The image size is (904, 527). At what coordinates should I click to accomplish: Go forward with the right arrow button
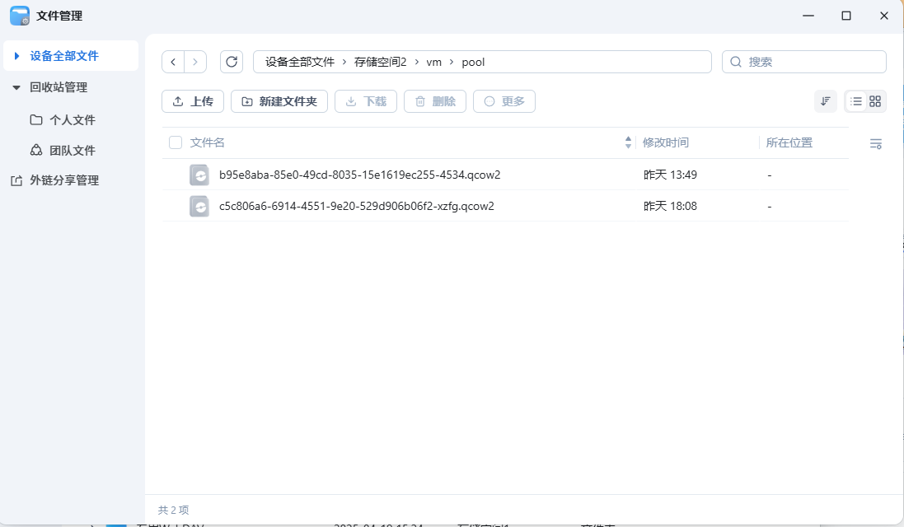point(195,62)
